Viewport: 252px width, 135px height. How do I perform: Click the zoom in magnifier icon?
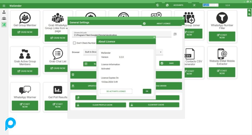coord(249,11)
